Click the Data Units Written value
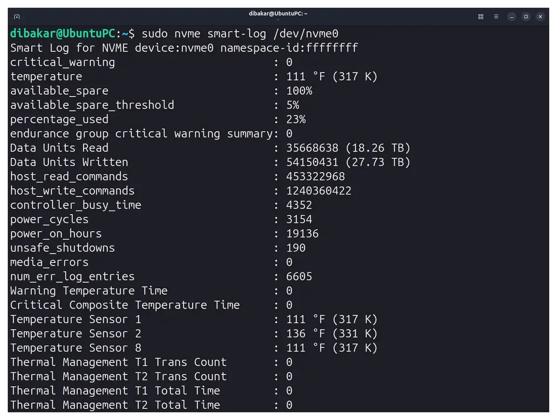The height and width of the screenshot is (420, 557). coord(348,162)
